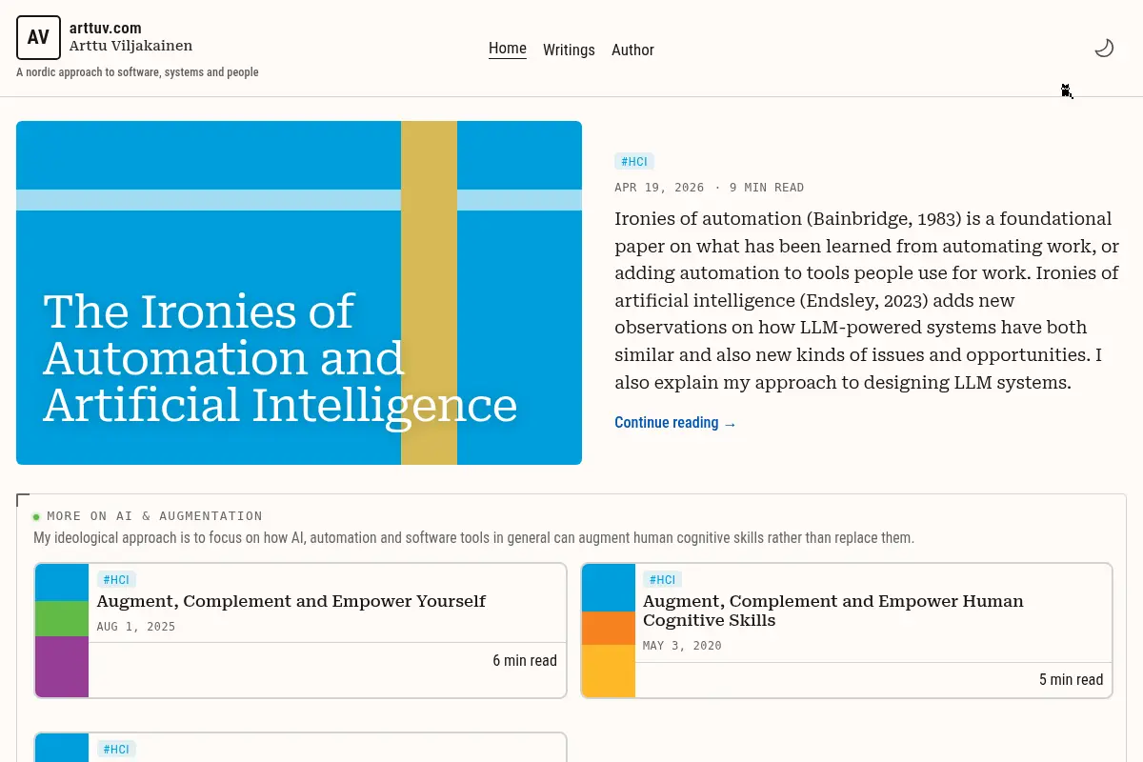Select the #HCI tag above the featured article
Image resolution: width=1143 pixels, height=762 pixels.
pyautogui.click(x=634, y=162)
